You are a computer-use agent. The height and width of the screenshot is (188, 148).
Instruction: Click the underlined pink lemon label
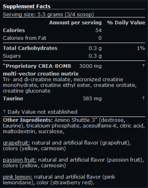(x=17, y=177)
